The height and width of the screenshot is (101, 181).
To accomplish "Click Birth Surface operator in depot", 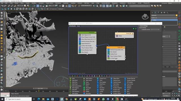I will [88, 79].
